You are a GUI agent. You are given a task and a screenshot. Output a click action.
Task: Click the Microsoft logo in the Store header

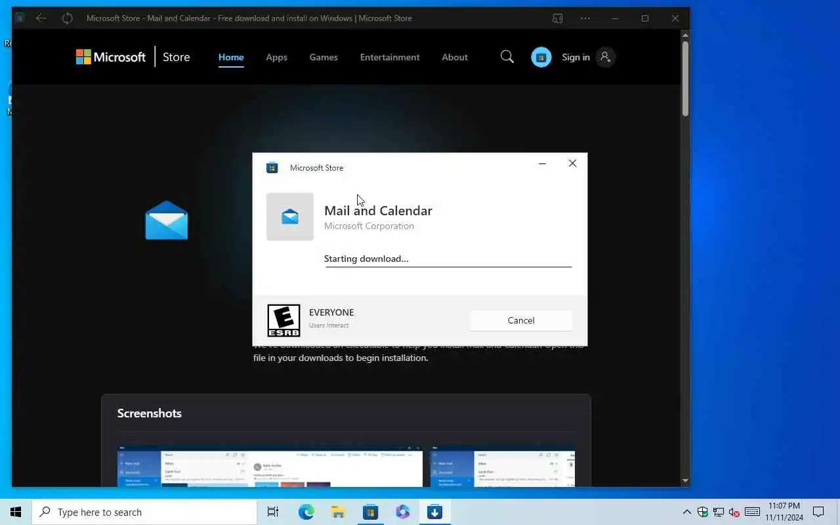click(110, 57)
